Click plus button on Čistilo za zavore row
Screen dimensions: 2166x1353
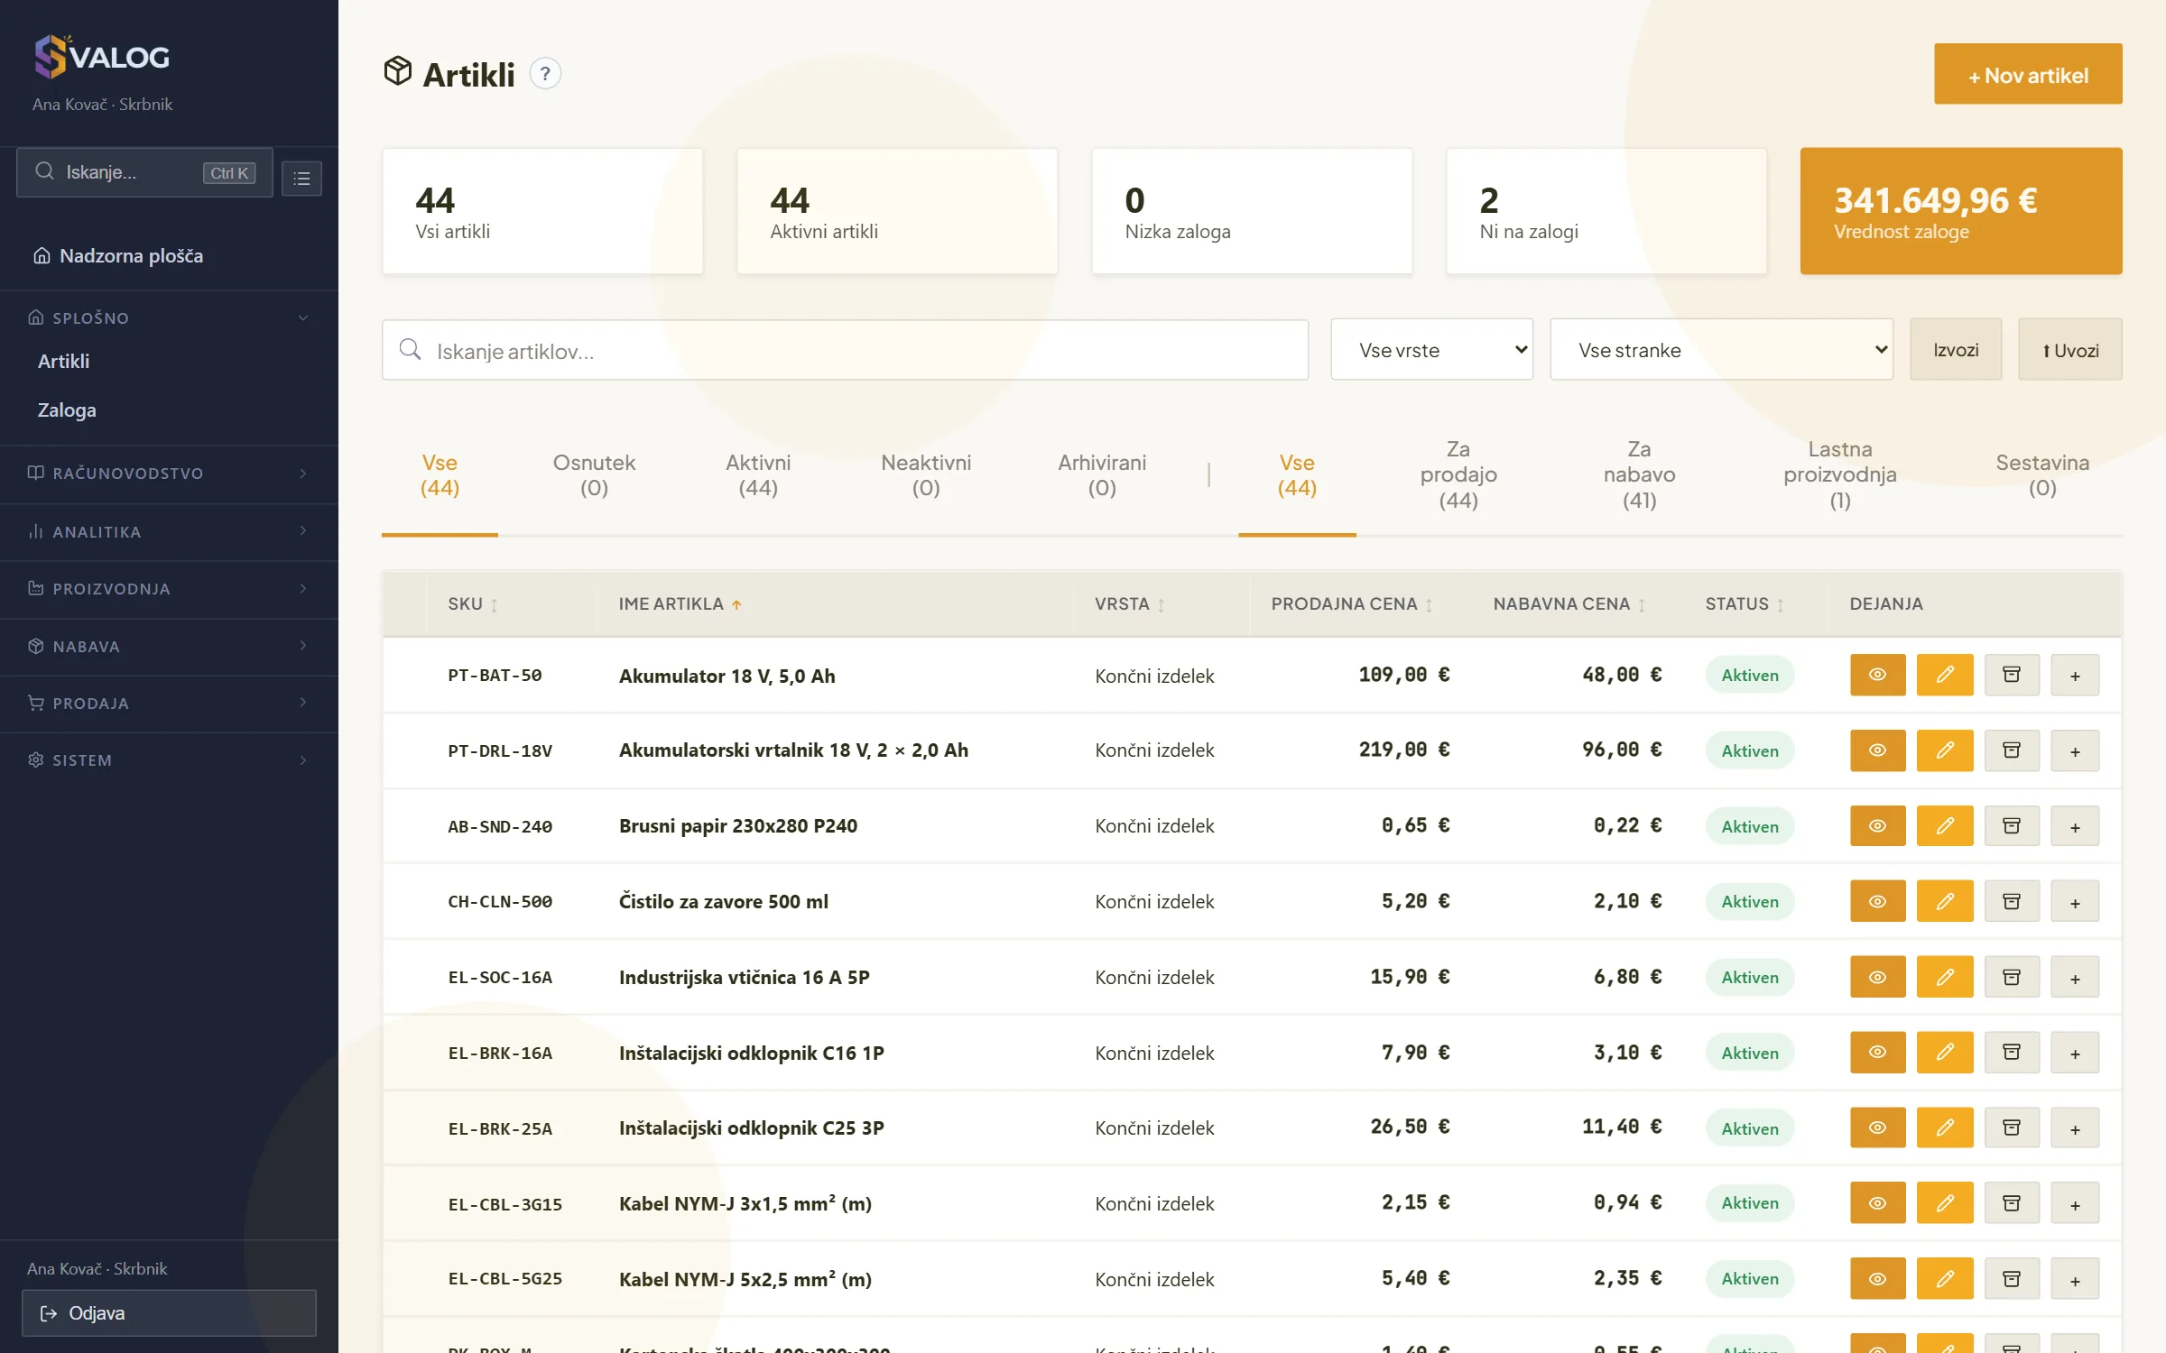pos(2075,902)
